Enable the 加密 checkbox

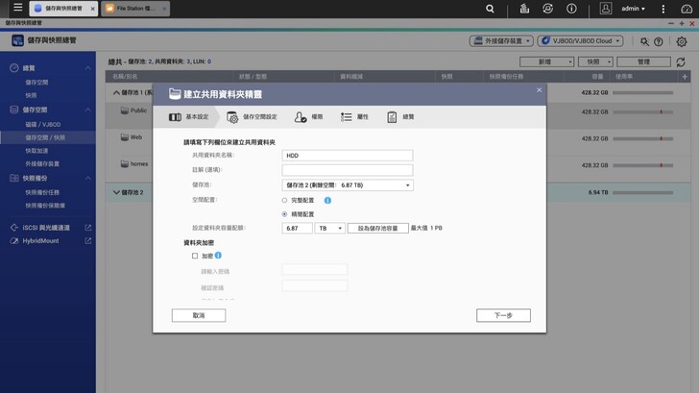(195, 256)
